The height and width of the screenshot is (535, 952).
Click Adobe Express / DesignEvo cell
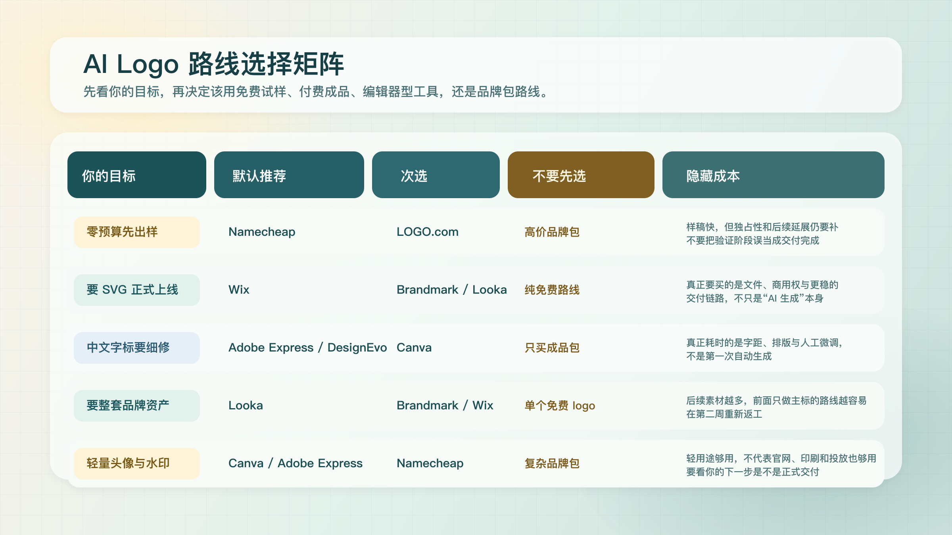coord(307,348)
